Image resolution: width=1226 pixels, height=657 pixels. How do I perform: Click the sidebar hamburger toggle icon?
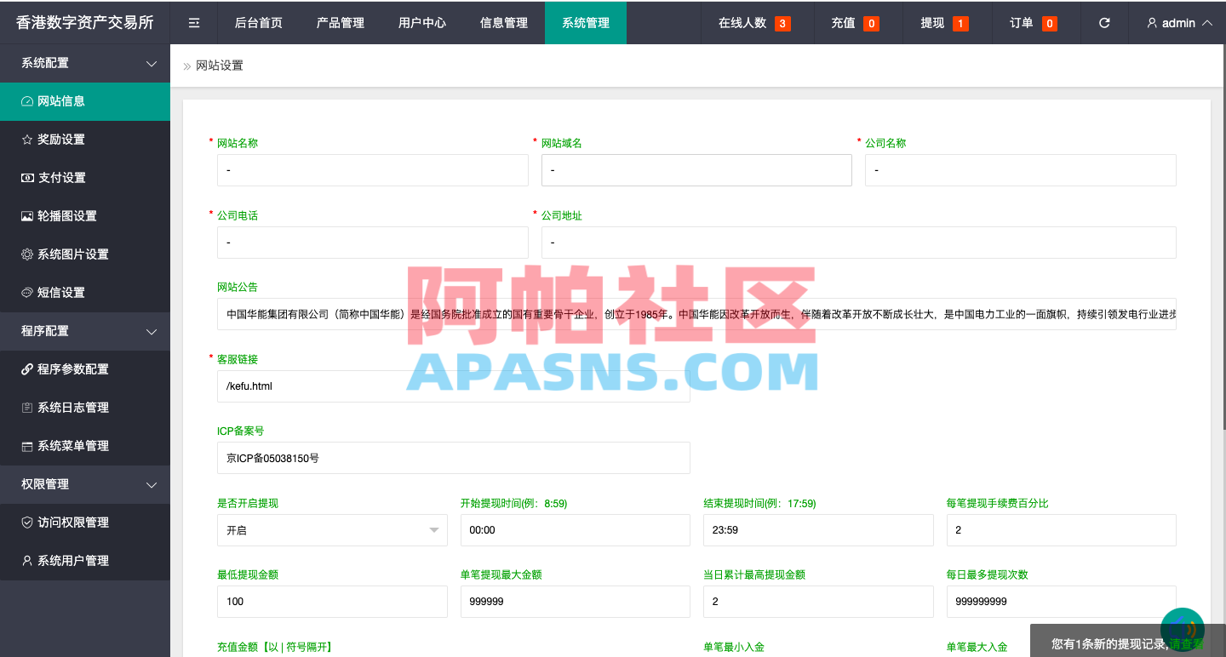(x=193, y=23)
